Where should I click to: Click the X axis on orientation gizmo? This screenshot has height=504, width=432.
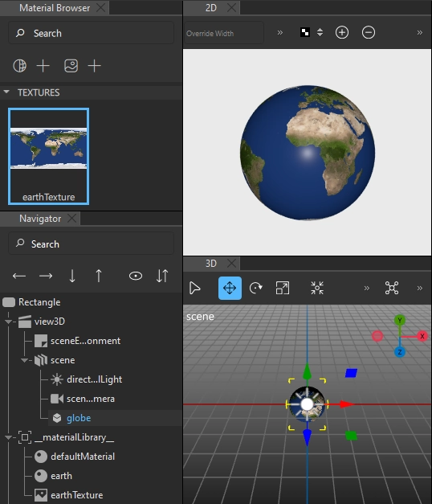pos(422,336)
